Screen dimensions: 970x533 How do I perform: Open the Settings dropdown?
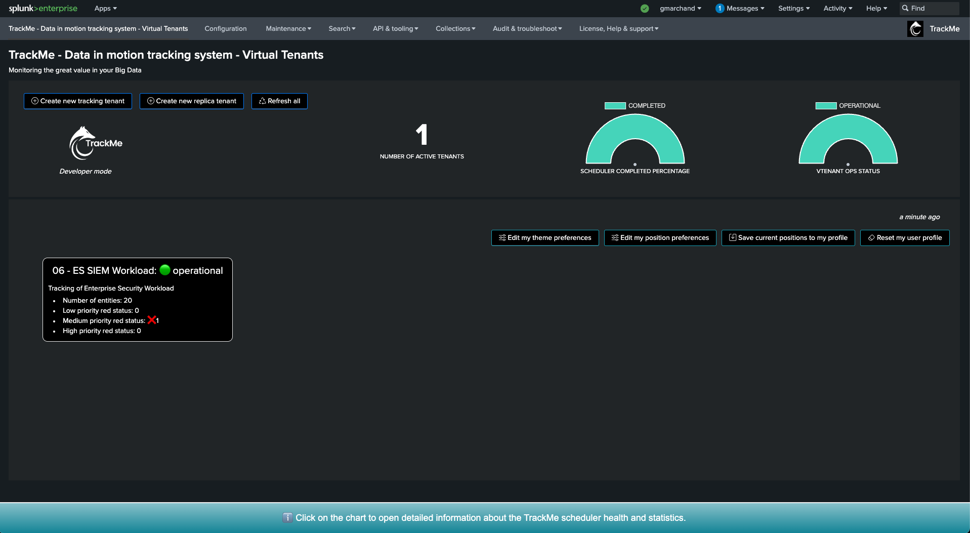794,8
